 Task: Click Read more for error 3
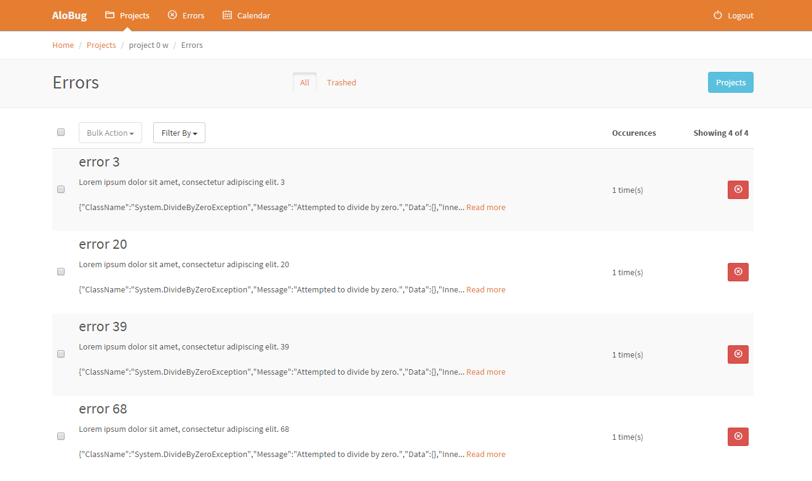[486, 207]
